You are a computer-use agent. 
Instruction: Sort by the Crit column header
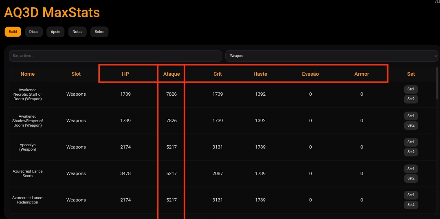point(218,74)
